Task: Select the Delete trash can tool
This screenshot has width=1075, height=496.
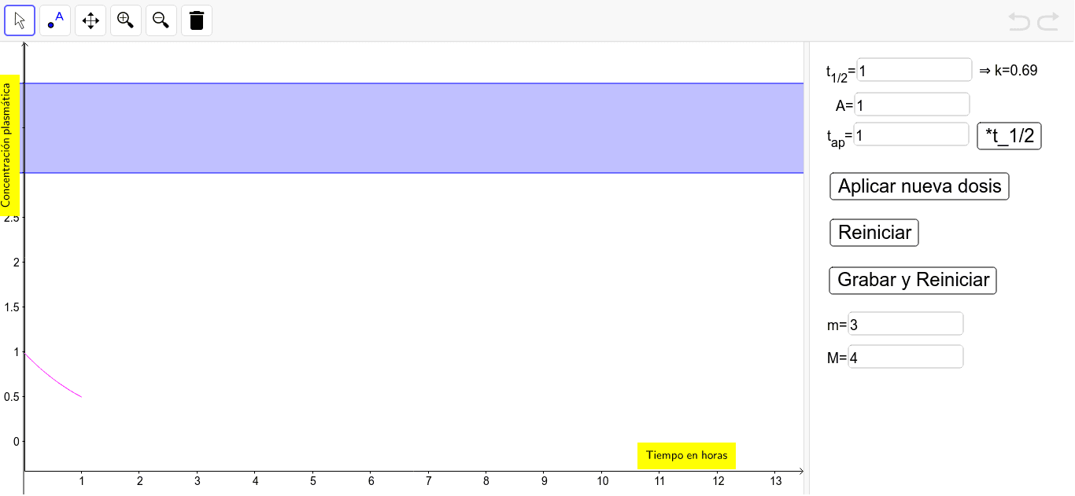Action: [197, 20]
